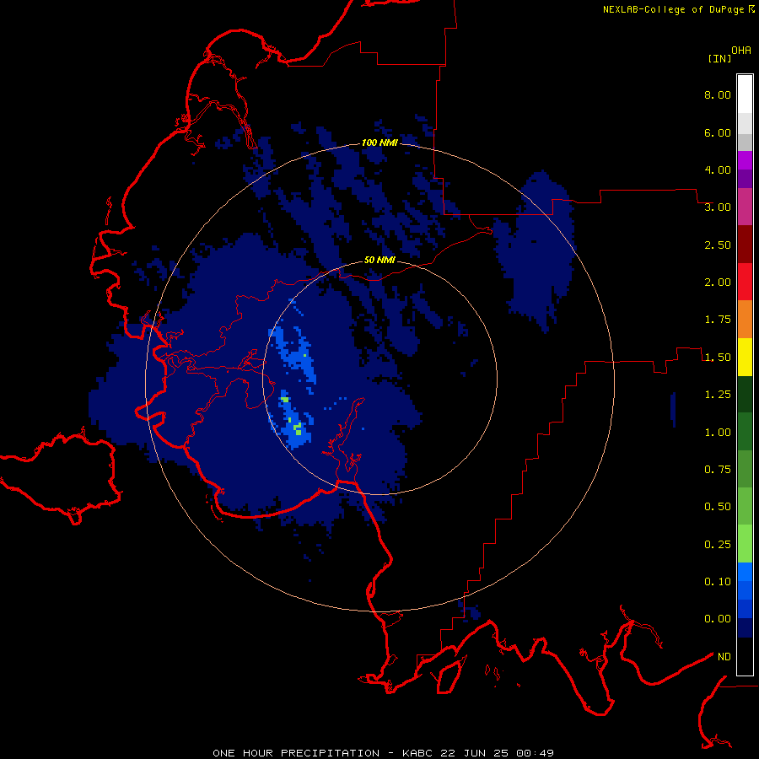Select the 1.25 scale value
Viewport: 759px width, 759px height.
point(718,395)
